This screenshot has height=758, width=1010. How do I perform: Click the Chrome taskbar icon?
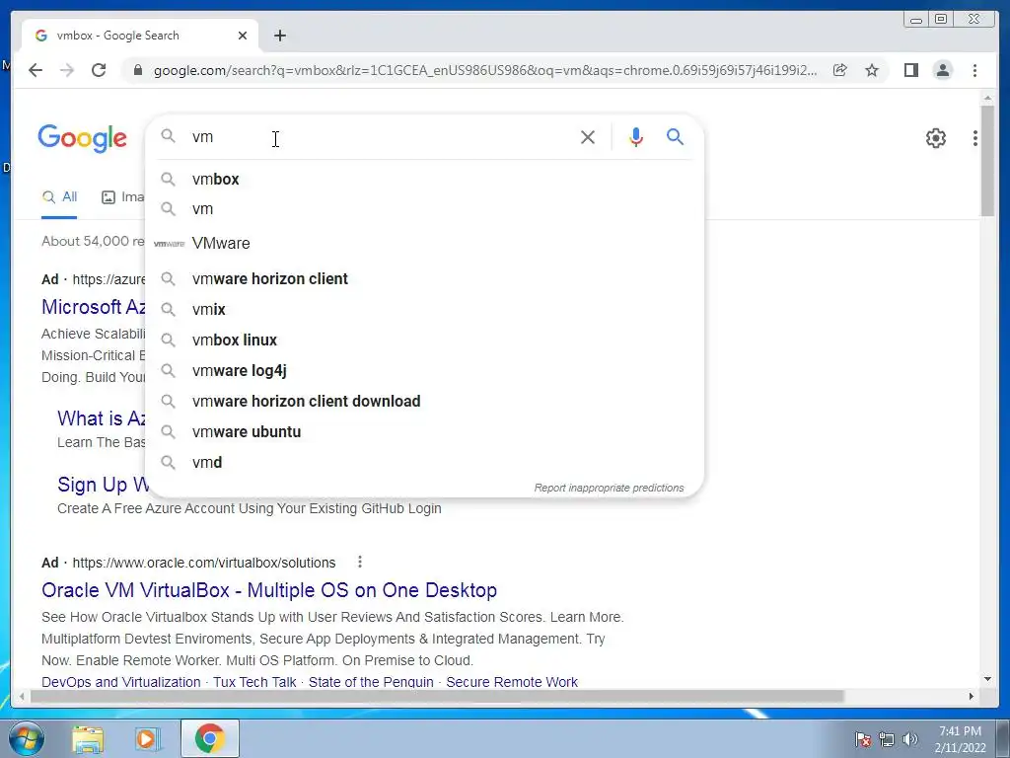click(209, 738)
